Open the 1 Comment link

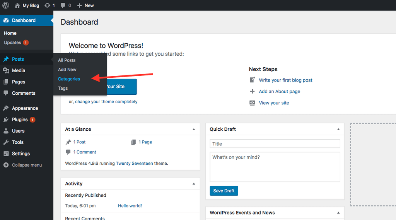[x=85, y=152]
